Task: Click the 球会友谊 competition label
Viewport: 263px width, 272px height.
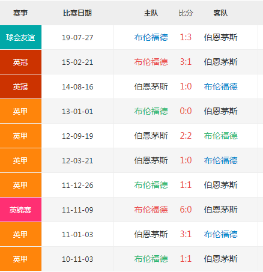Action: pyautogui.click(x=20, y=37)
